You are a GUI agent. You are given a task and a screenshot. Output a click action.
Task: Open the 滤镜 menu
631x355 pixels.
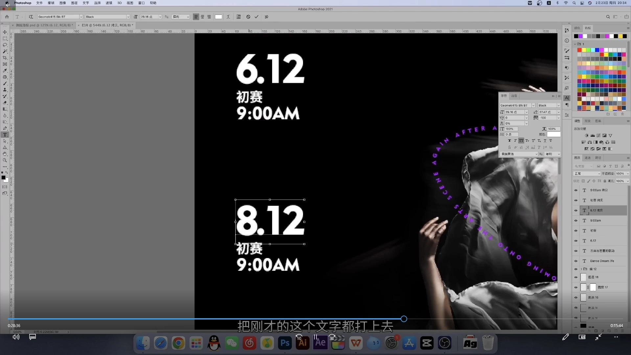(109, 3)
